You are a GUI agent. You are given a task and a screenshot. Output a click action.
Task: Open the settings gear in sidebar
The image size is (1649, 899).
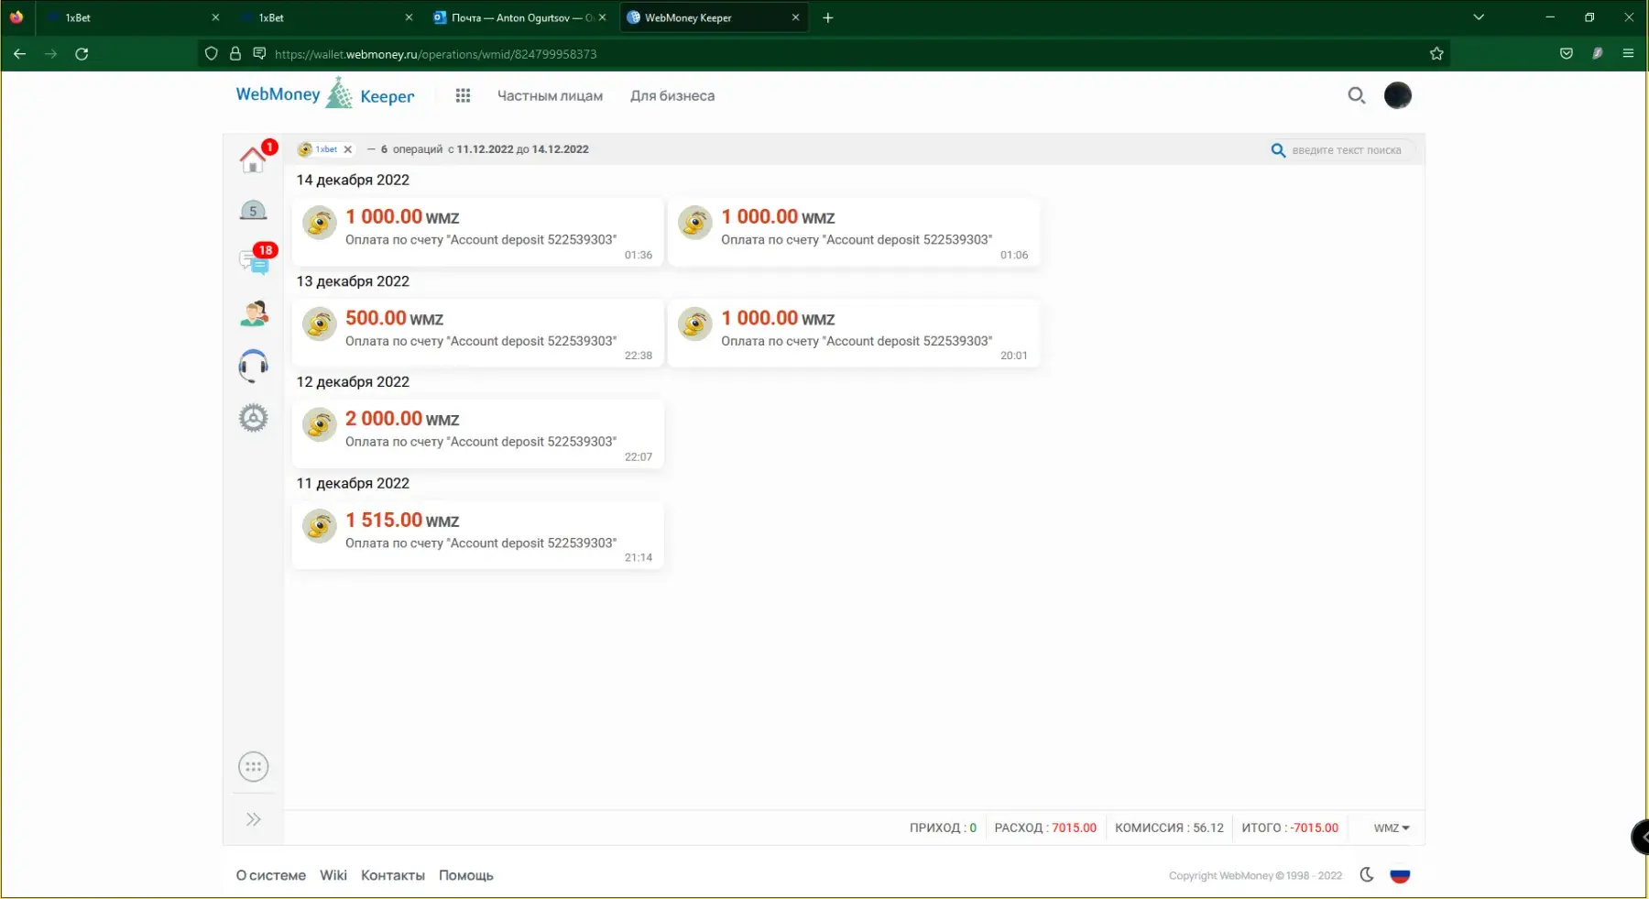click(x=254, y=419)
